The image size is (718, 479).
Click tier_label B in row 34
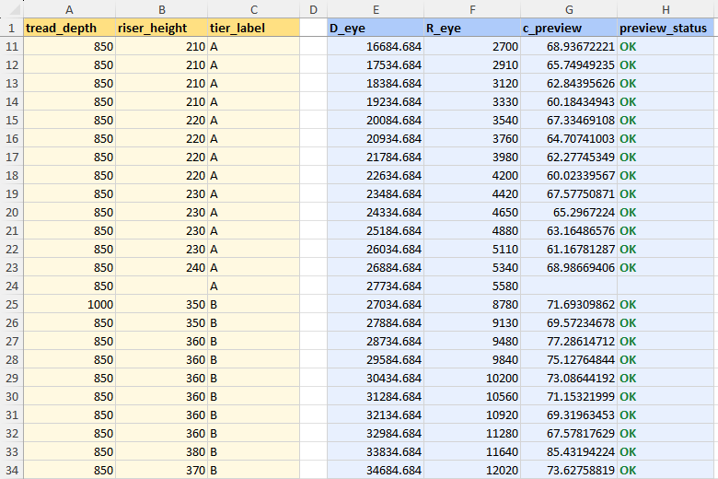(x=254, y=471)
